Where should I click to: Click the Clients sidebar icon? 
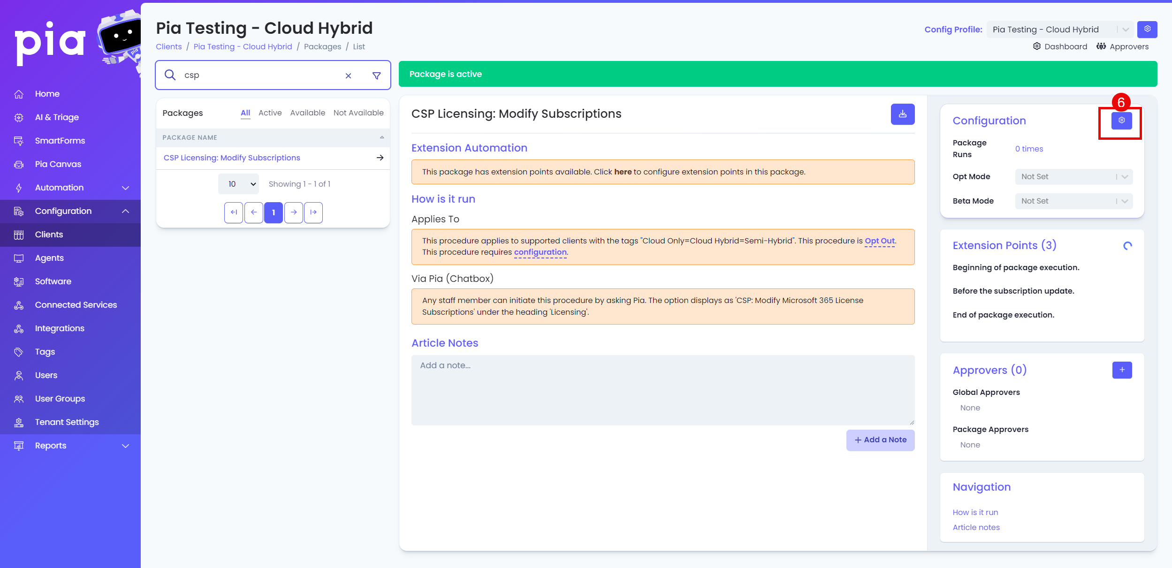(19, 235)
